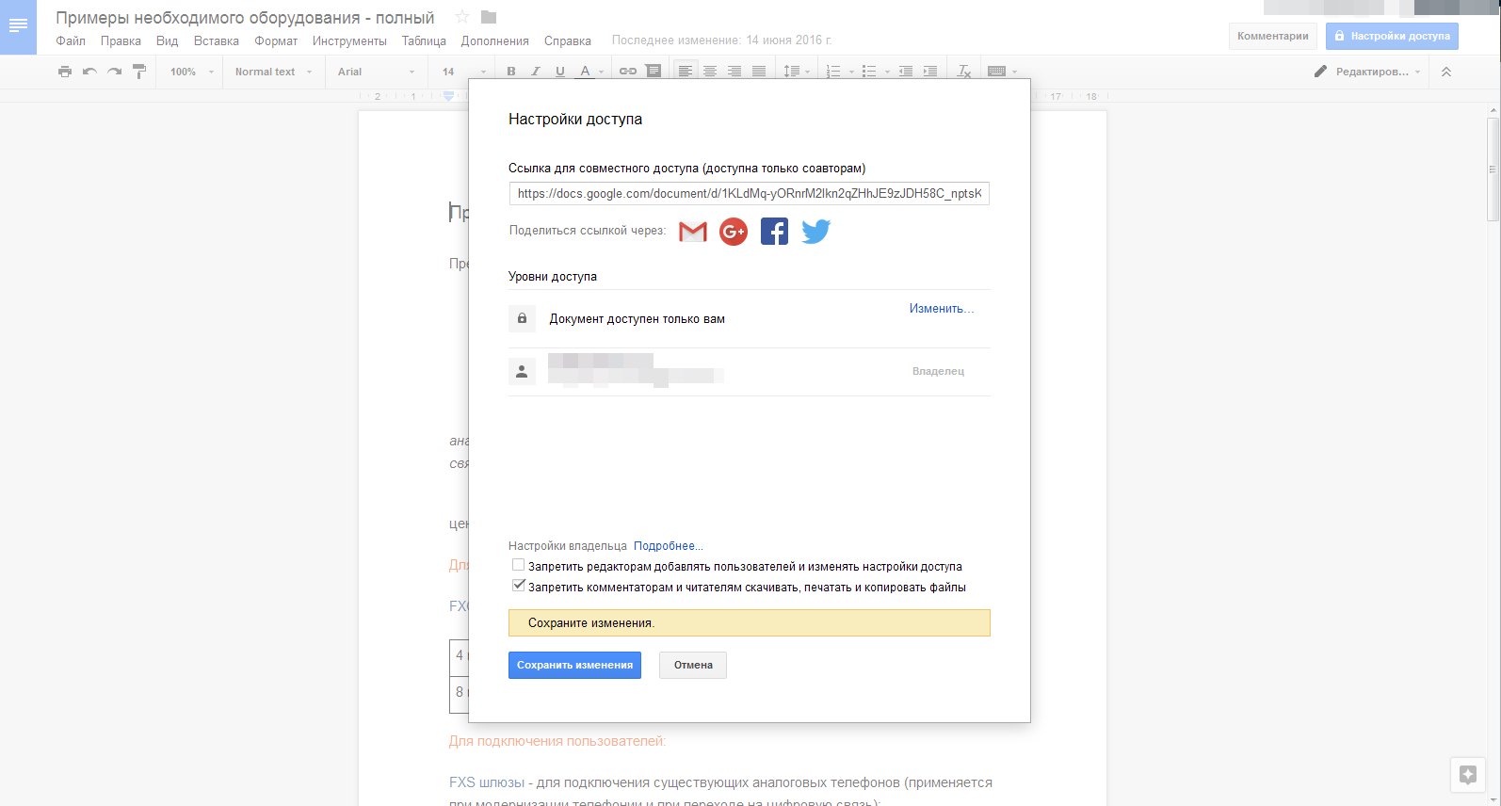
Task: Open line spacing options
Action: (797, 72)
